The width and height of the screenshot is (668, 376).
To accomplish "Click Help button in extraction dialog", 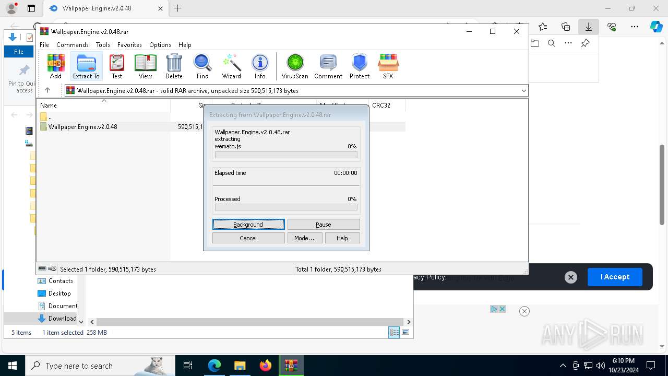I will pyautogui.click(x=342, y=238).
